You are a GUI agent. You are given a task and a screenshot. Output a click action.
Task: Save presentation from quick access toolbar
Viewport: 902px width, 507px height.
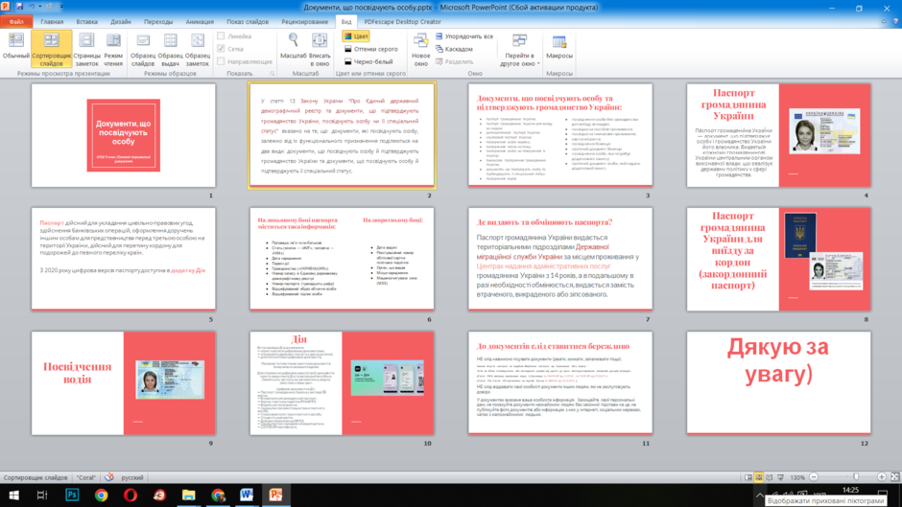click(x=19, y=7)
